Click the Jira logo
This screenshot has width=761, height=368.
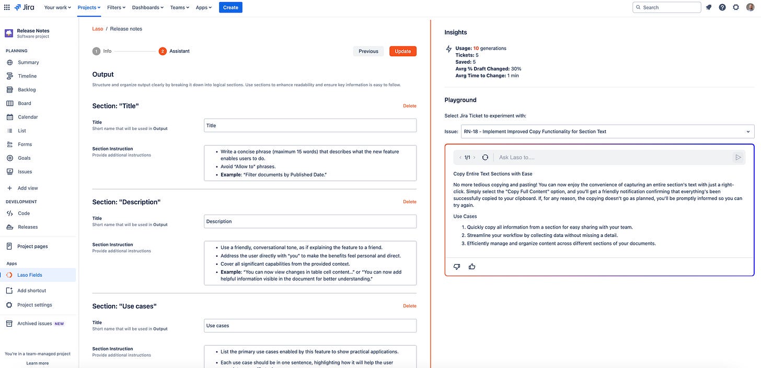(x=25, y=7)
